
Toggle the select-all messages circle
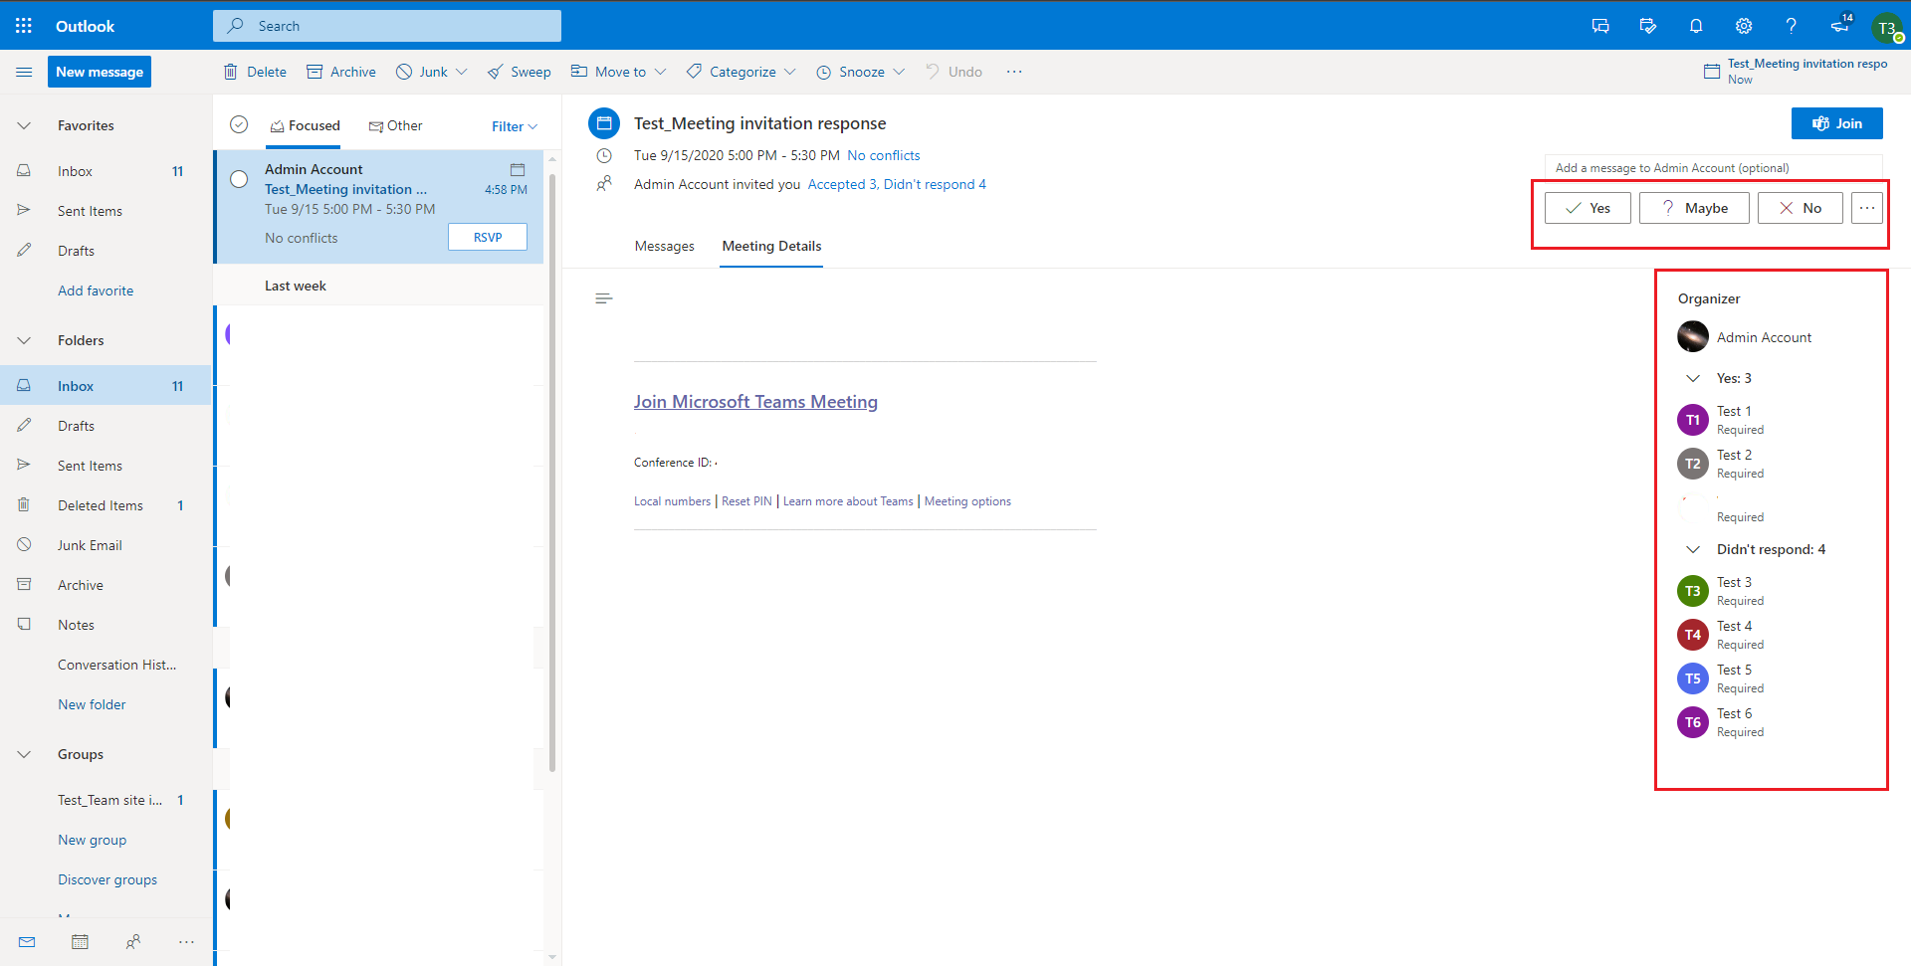(239, 124)
